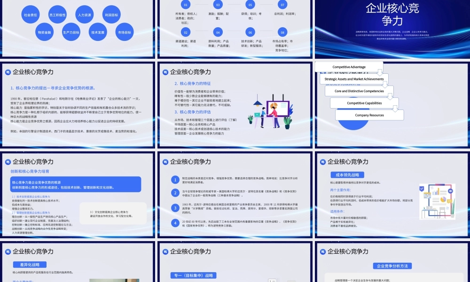470x282 pixels.
Task: Click the 差异化战略 label
Action: point(30,265)
